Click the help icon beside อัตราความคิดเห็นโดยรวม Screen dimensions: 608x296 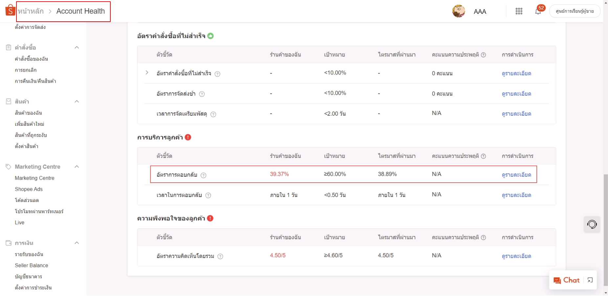(220, 257)
